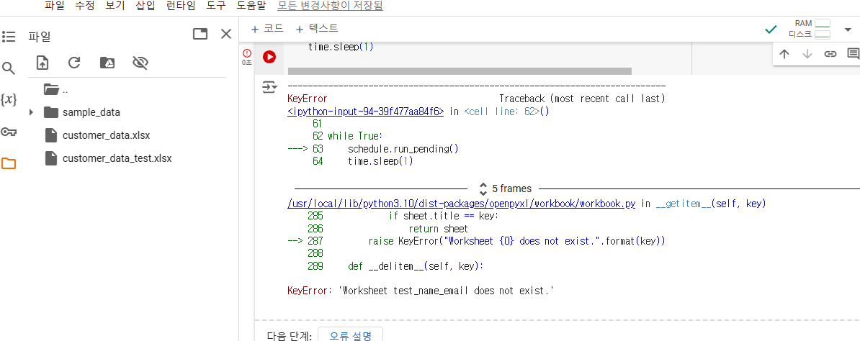The width and height of the screenshot is (860, 341).
Task: Select the files folder sidebar icon
Action: click(x=9, y=163)
